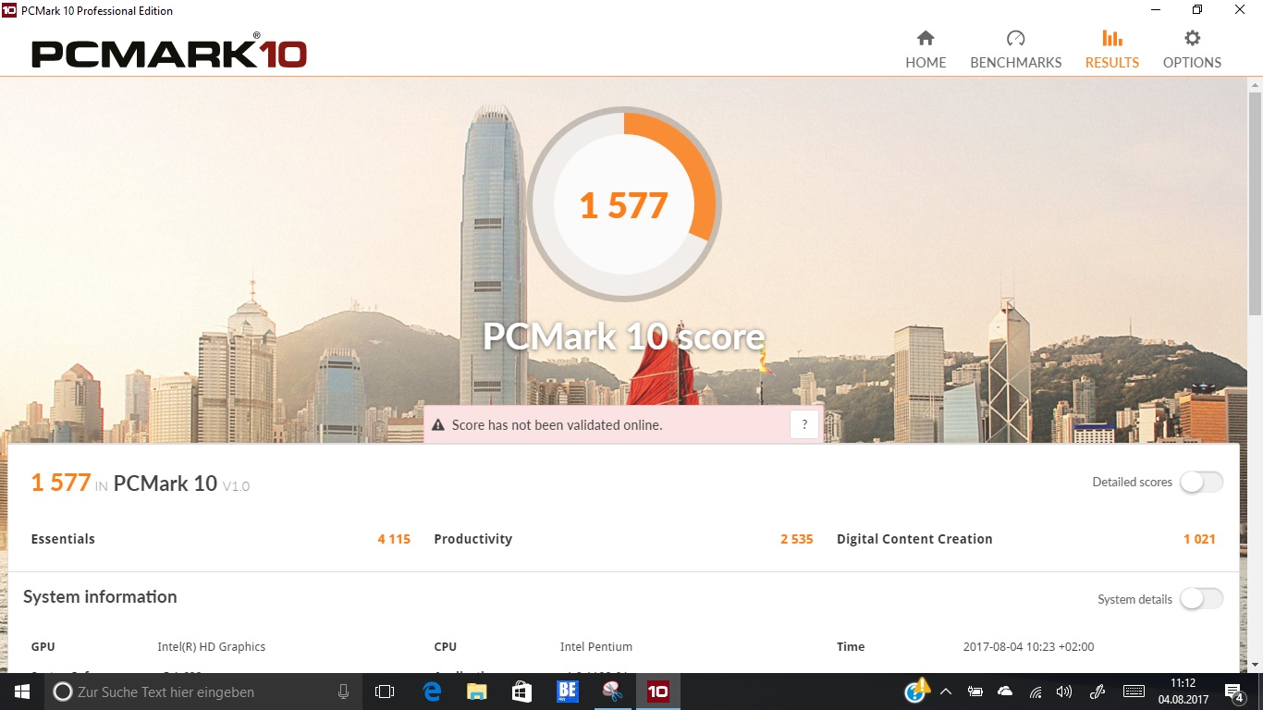Open the Wi-Fi network tray icon

(x=1036, y=692)
